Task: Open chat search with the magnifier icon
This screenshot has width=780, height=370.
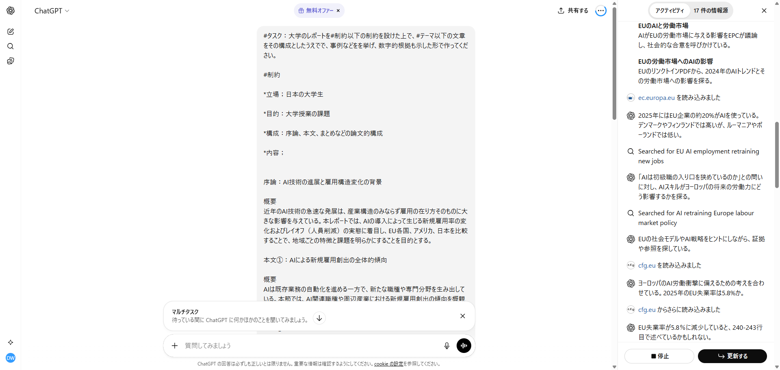Action: point(11,46)
